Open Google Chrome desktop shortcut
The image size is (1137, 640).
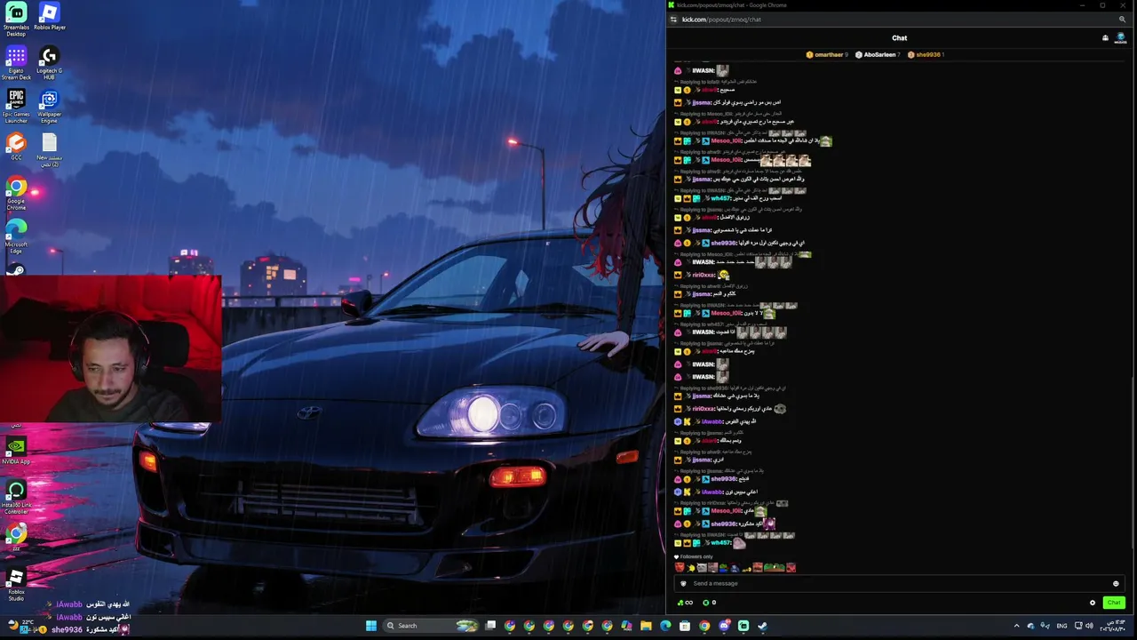[16, 194]
